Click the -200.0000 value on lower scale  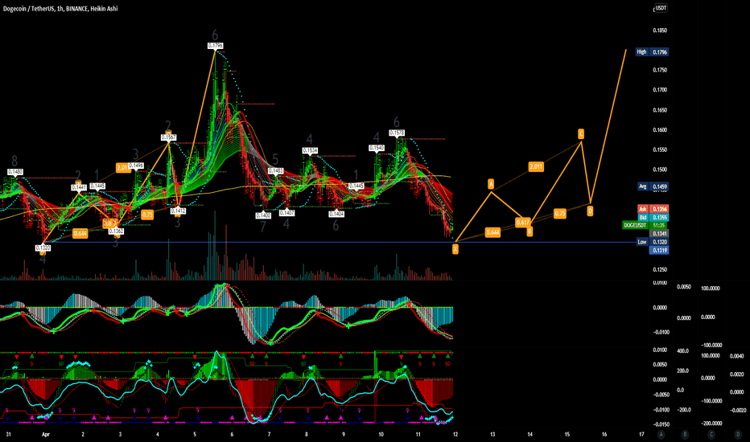(711, 424)
